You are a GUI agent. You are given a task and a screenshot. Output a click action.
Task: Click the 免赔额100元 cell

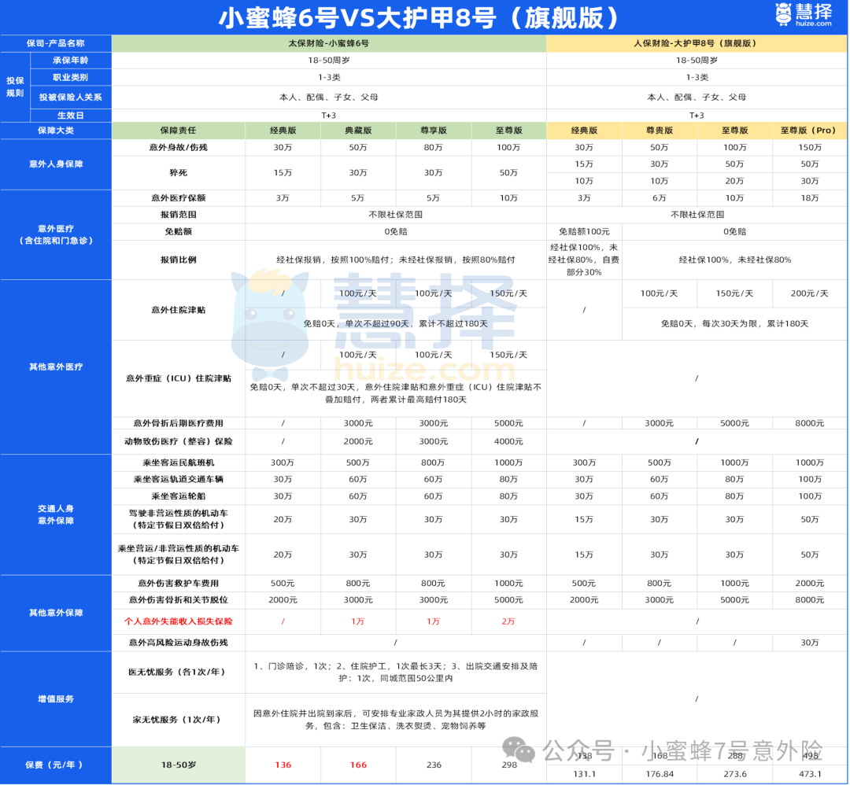pos(584,232)
